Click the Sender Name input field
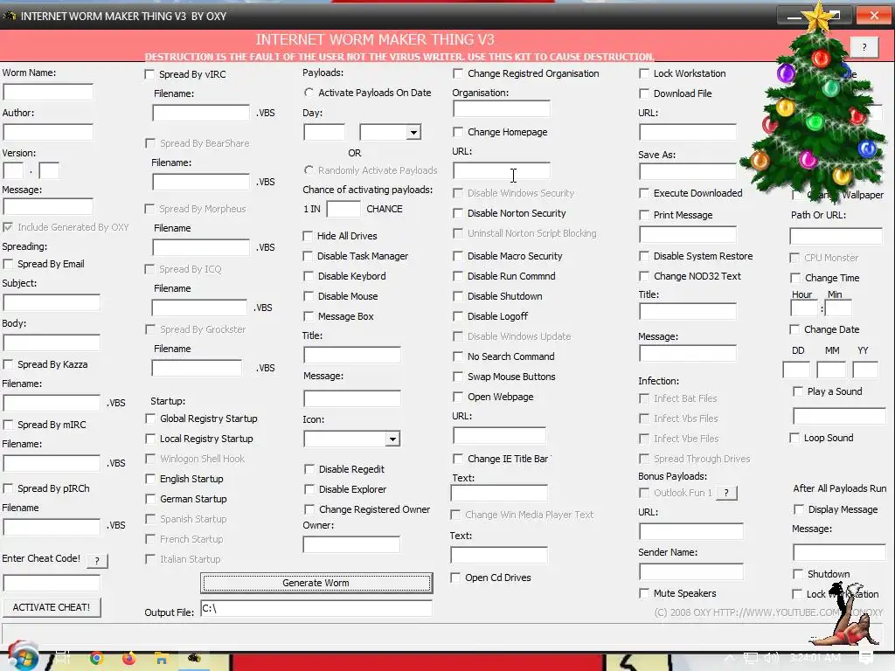This screenshot has height=671, width=895. tap(690, 571)
